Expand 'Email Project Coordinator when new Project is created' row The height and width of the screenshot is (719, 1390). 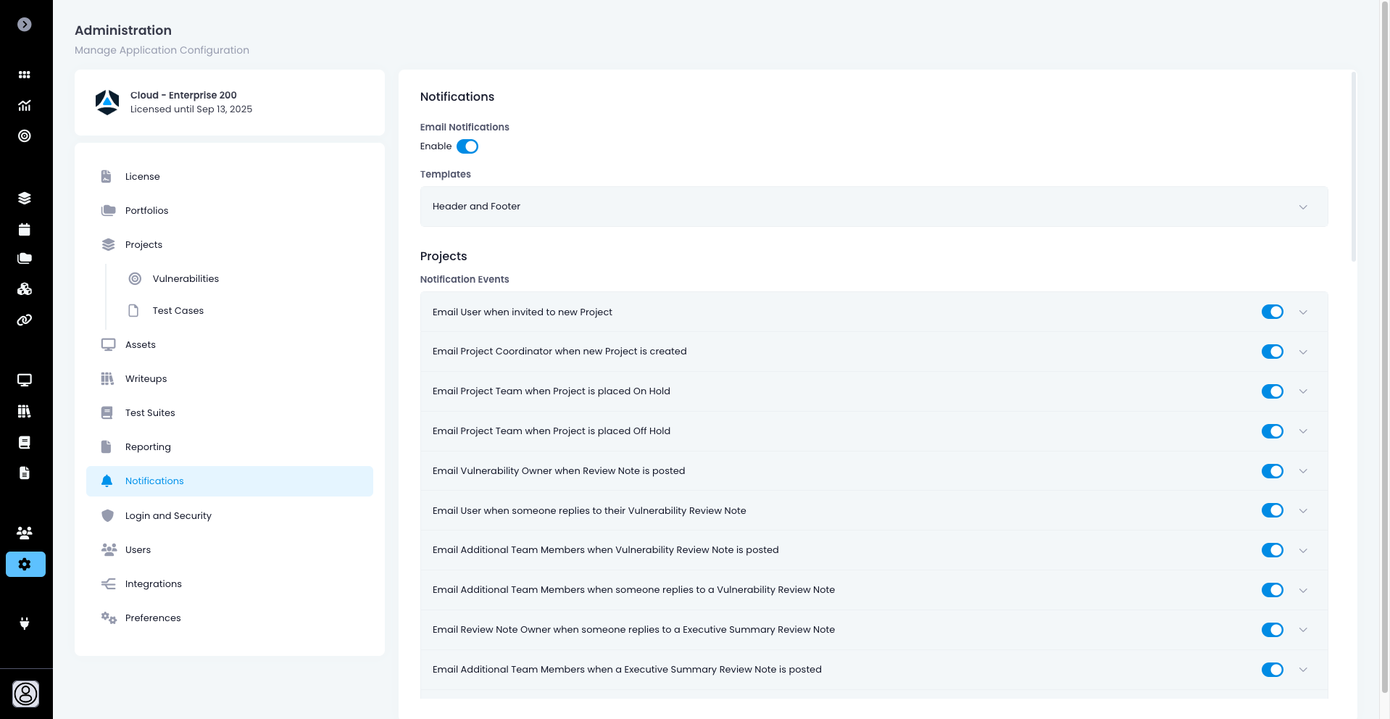click(x=1302, y=352)
